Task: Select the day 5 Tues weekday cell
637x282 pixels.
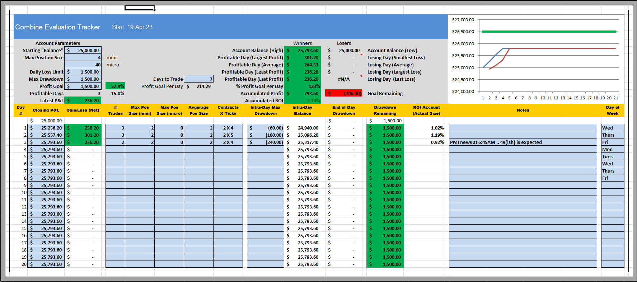Action: (x=613, y=156)
